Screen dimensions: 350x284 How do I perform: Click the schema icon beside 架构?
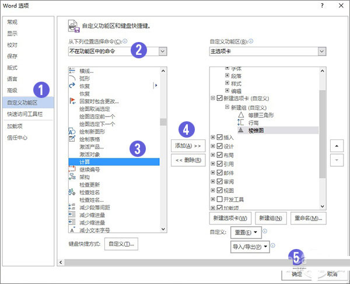tap(72, 177)
